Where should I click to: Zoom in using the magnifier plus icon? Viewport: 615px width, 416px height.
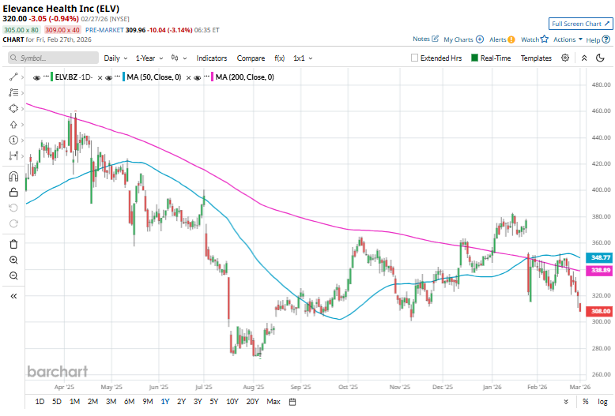click(13, 260)
